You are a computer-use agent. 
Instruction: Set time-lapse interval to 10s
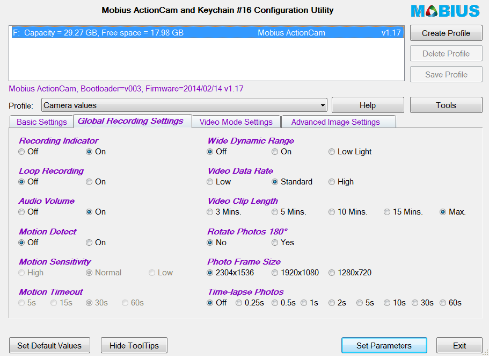(395, 303)
